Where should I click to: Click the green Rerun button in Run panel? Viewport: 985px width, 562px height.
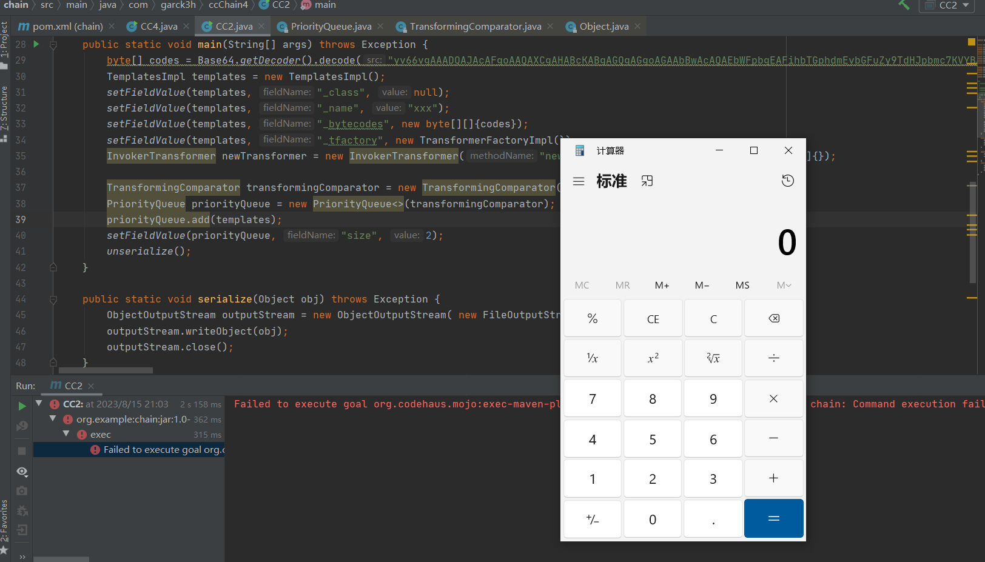click(22, 406)
